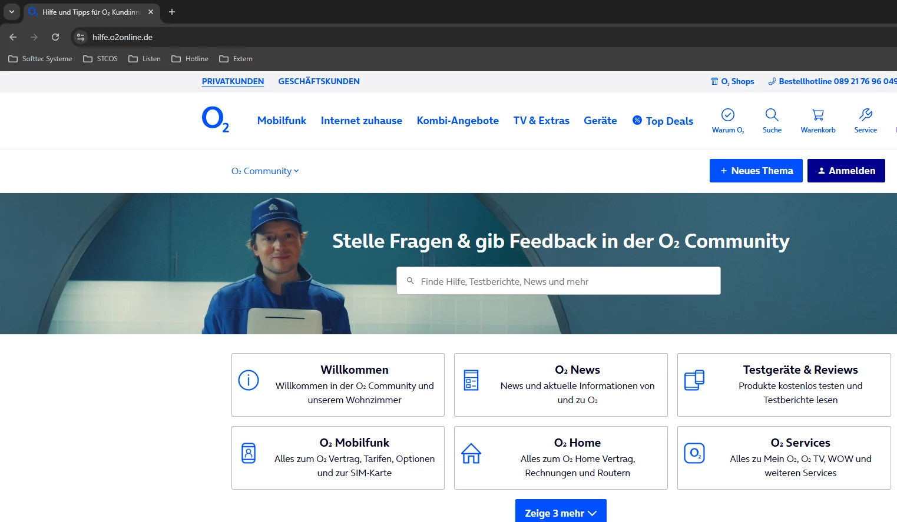The height and width of the screenshot is (522, 897).
Task: Open the O2 Mobilfunk category title
Action: pyautogui.click(x=355, y=443)
